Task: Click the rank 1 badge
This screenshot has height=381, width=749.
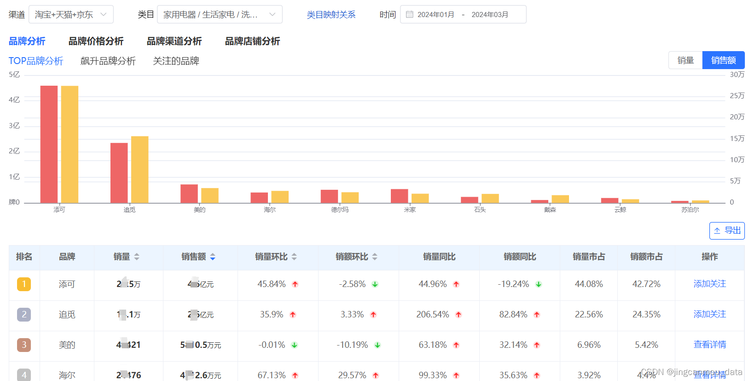Action: click(24, 284)
